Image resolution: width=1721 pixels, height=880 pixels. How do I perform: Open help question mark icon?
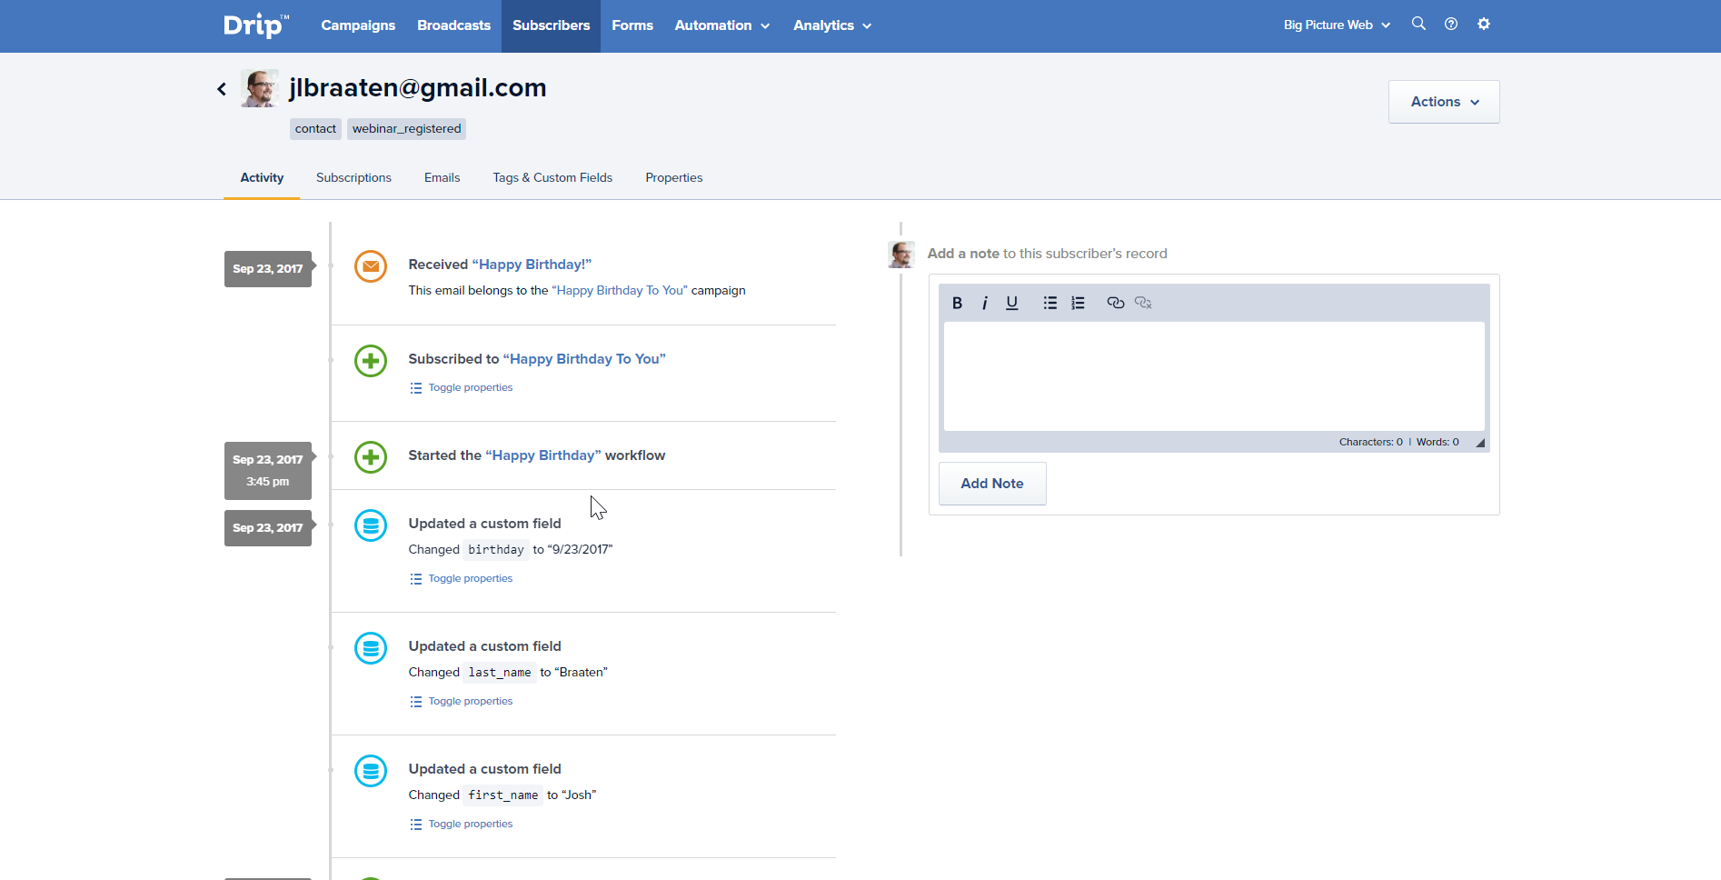[1451, 24]
